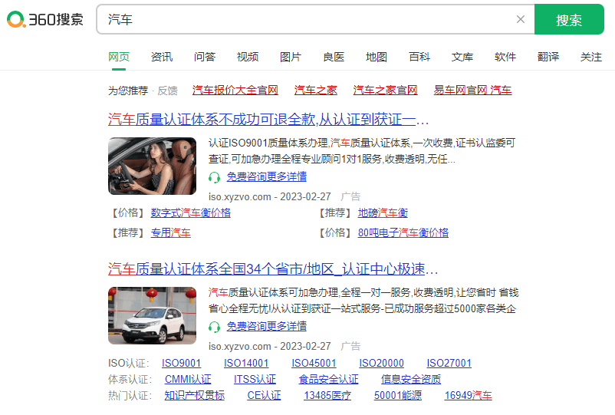615x415 pixels.
Task: Open the ISO20000 link
Action: [x=382, y=364]
